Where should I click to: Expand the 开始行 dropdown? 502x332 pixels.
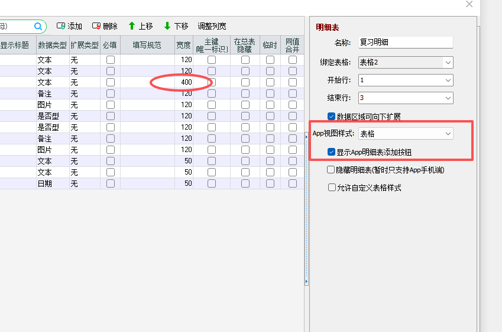(448, 80)
